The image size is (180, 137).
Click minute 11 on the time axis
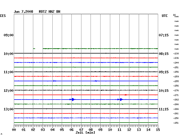coord(119,130)
